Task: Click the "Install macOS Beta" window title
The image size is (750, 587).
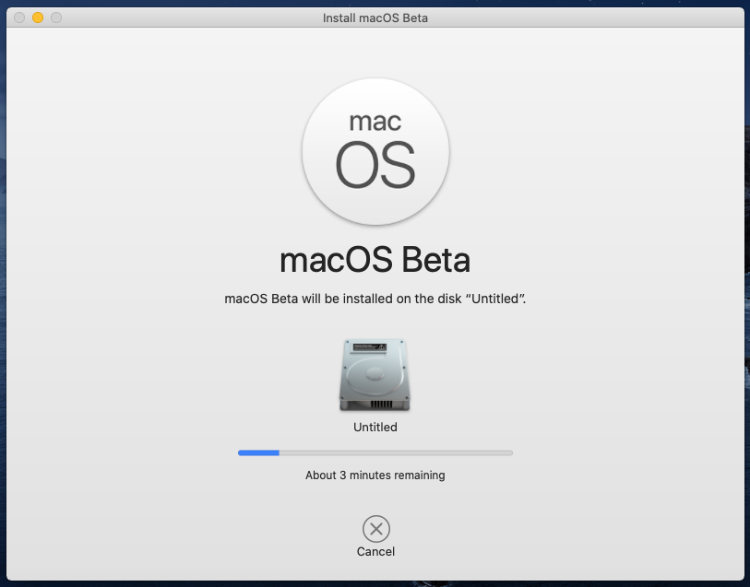Action: [375, 18]
